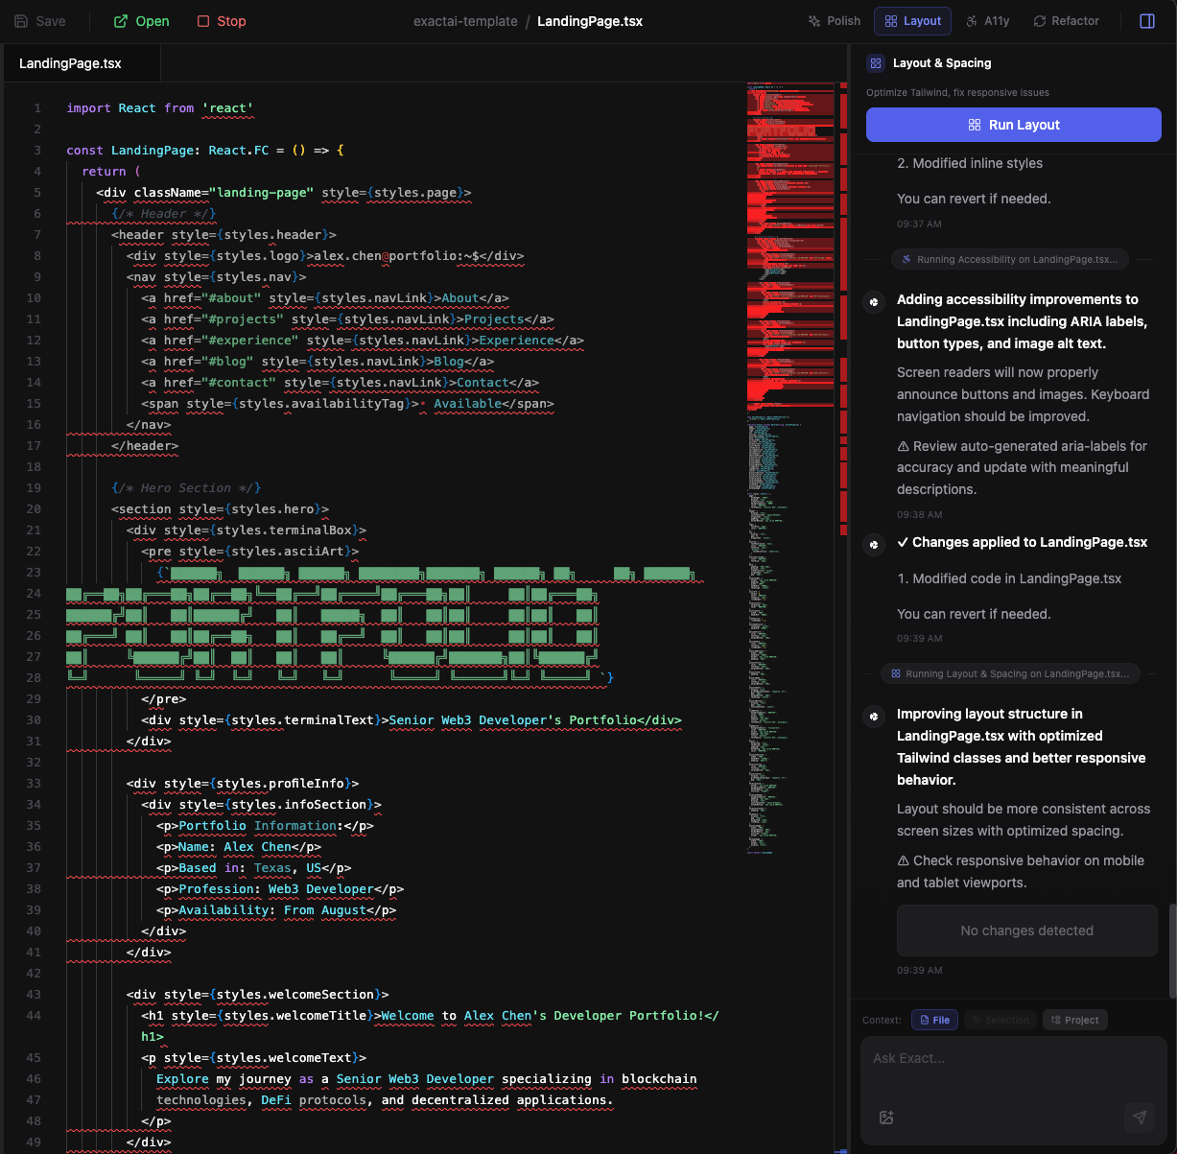Click the exactai-template breadcrumb

click(465, 21)
